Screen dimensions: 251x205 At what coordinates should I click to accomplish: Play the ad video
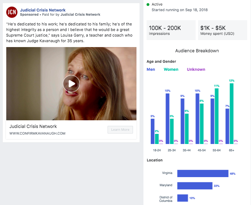click(x=71, y=84)
